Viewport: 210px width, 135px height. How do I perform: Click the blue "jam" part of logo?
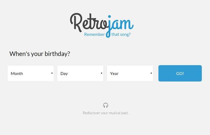tap(120, 26)
